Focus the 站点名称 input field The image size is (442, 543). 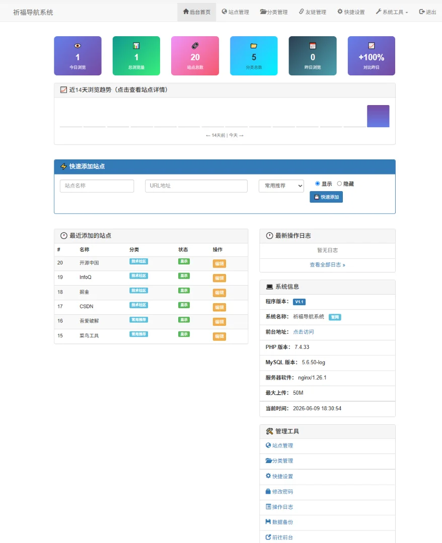click(x=97, y=186)
